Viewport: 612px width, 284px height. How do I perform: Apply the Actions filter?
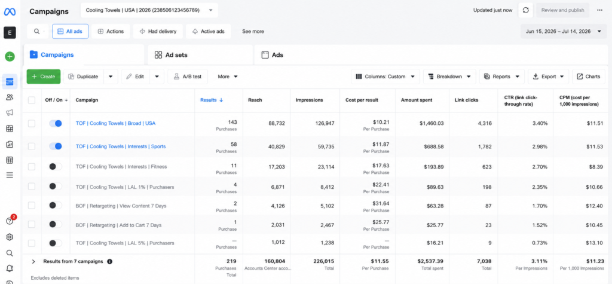111,31
